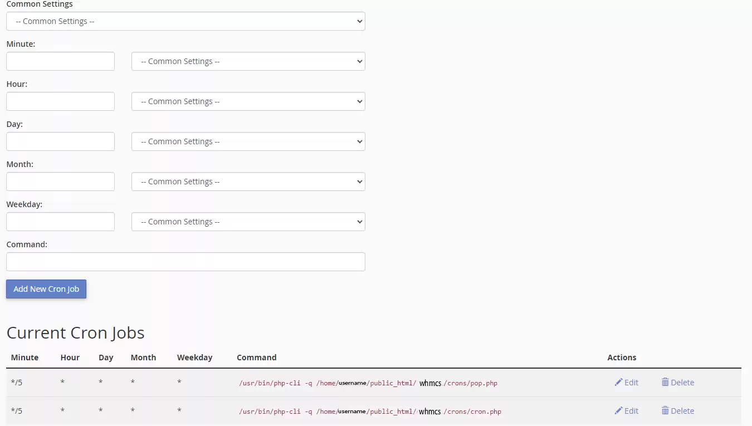The height and width of the screenshot is (426, 752).
Task: Click the Add New Cron Job button
Action: [46, 289]
